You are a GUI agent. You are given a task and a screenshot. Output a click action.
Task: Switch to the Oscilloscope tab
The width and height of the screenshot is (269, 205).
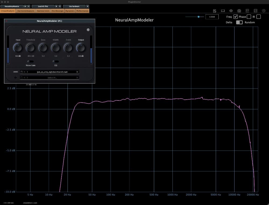tap(57, 11)
